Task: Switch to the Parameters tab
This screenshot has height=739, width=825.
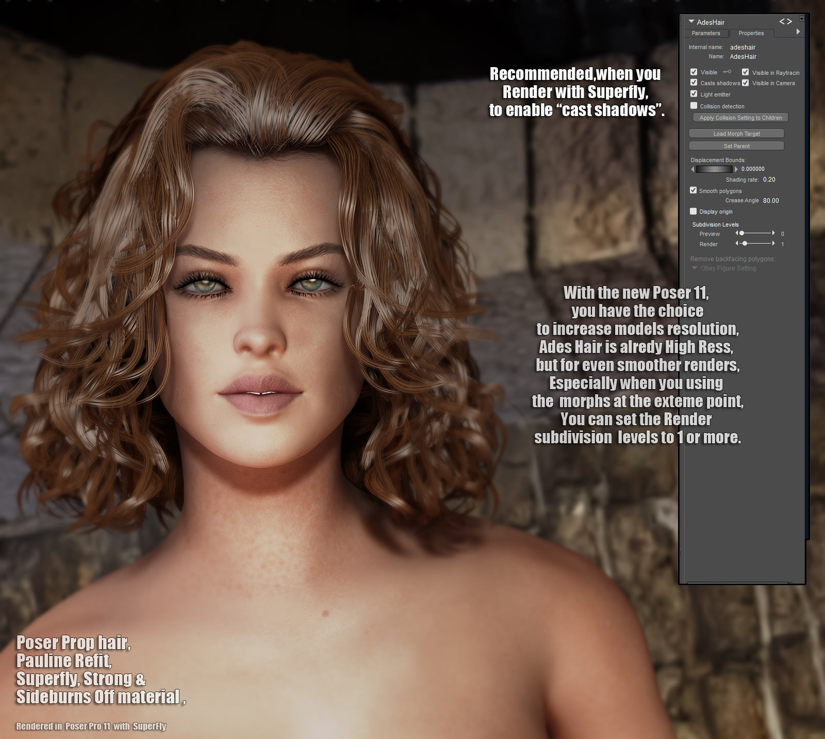Action: click(x=706, y=33)
